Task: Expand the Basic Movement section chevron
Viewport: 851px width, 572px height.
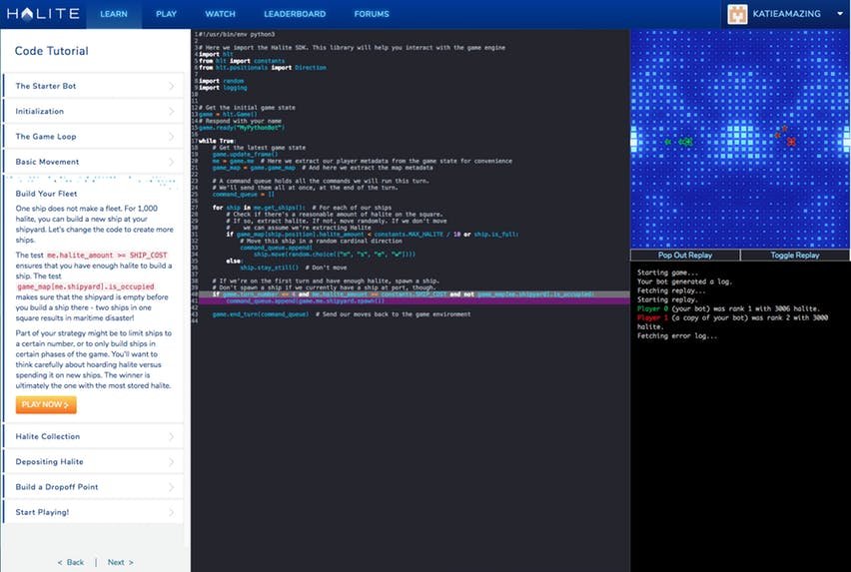Action: [x=172, y=162]
